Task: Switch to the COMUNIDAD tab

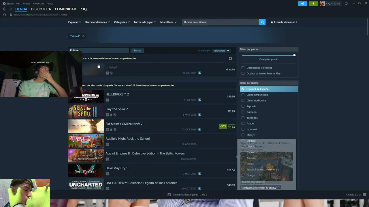Action: coord(65,9)
